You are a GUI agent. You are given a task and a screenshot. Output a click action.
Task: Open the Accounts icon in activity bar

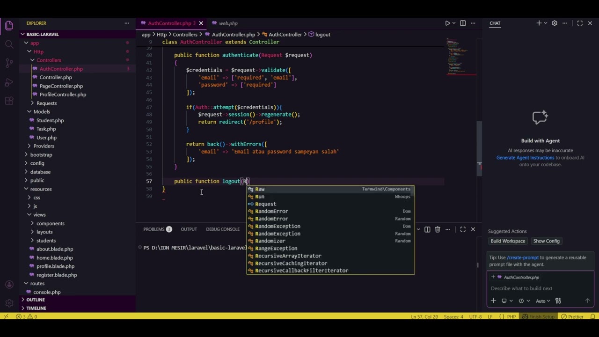[x=9, y=285]
